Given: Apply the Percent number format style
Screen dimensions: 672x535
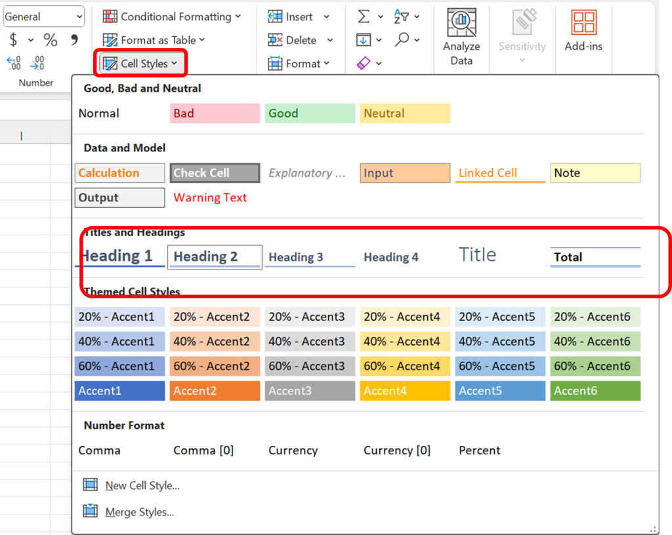Looking at the screenshot, I should [500, 450].
